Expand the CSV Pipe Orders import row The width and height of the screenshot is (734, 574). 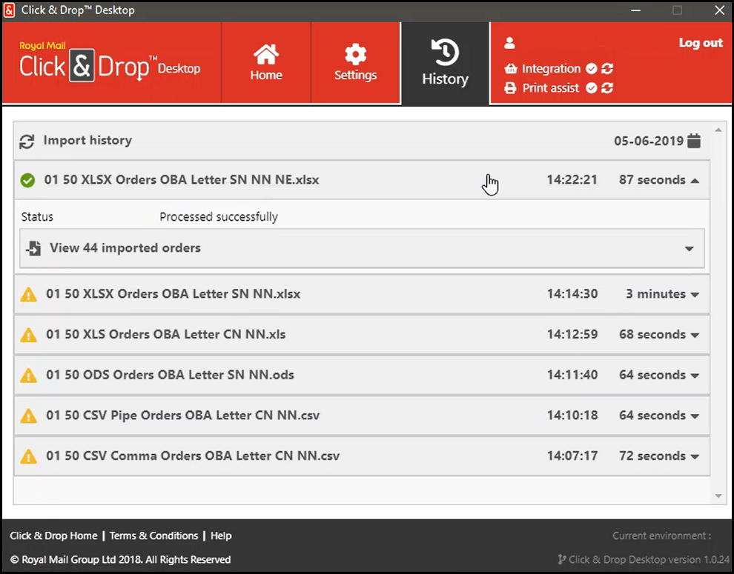coord(695,416)
